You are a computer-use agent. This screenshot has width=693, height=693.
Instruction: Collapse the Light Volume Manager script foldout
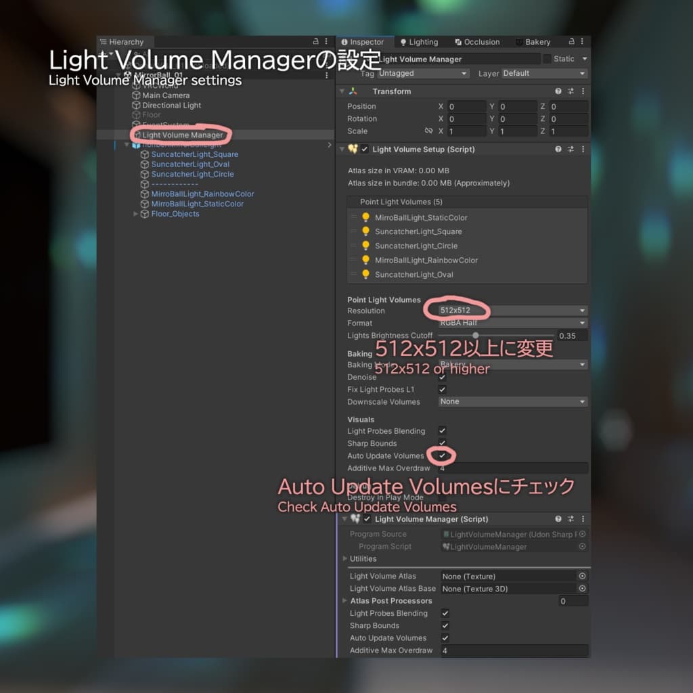tap(344, 519)
